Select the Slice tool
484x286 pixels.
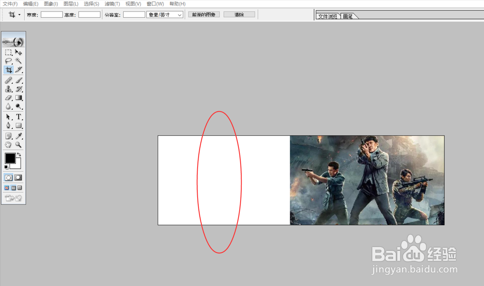coord(19,70)
